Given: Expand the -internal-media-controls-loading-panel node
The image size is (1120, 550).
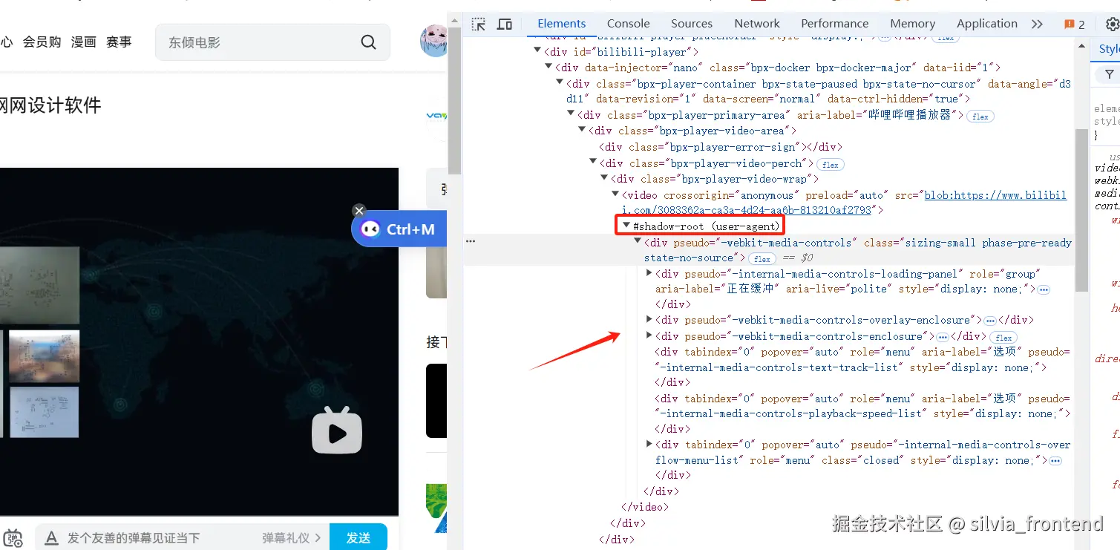Looking at the screenshot, I should [649, 273].
